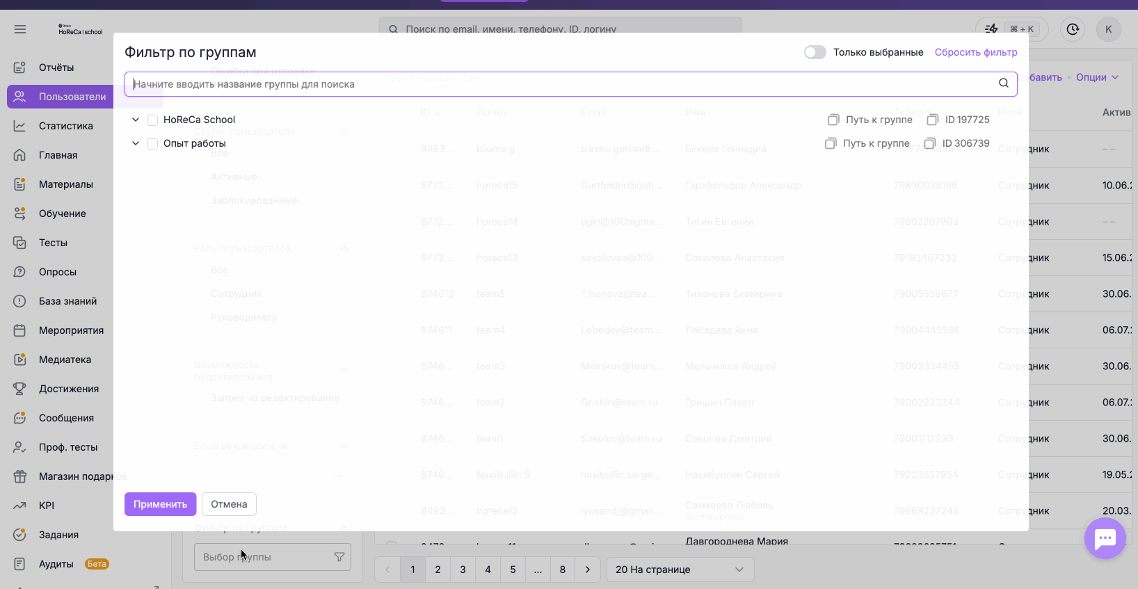Click the HoReCa school logo

pos(81,30)
